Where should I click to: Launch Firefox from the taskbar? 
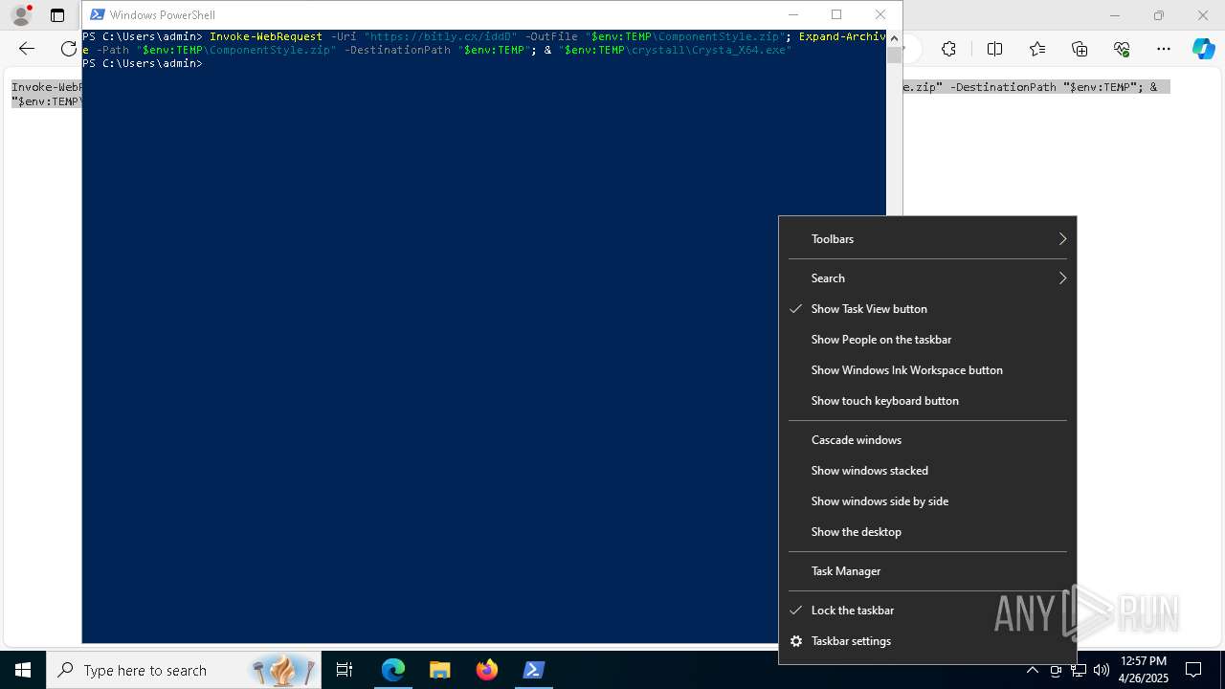(487, 670)
